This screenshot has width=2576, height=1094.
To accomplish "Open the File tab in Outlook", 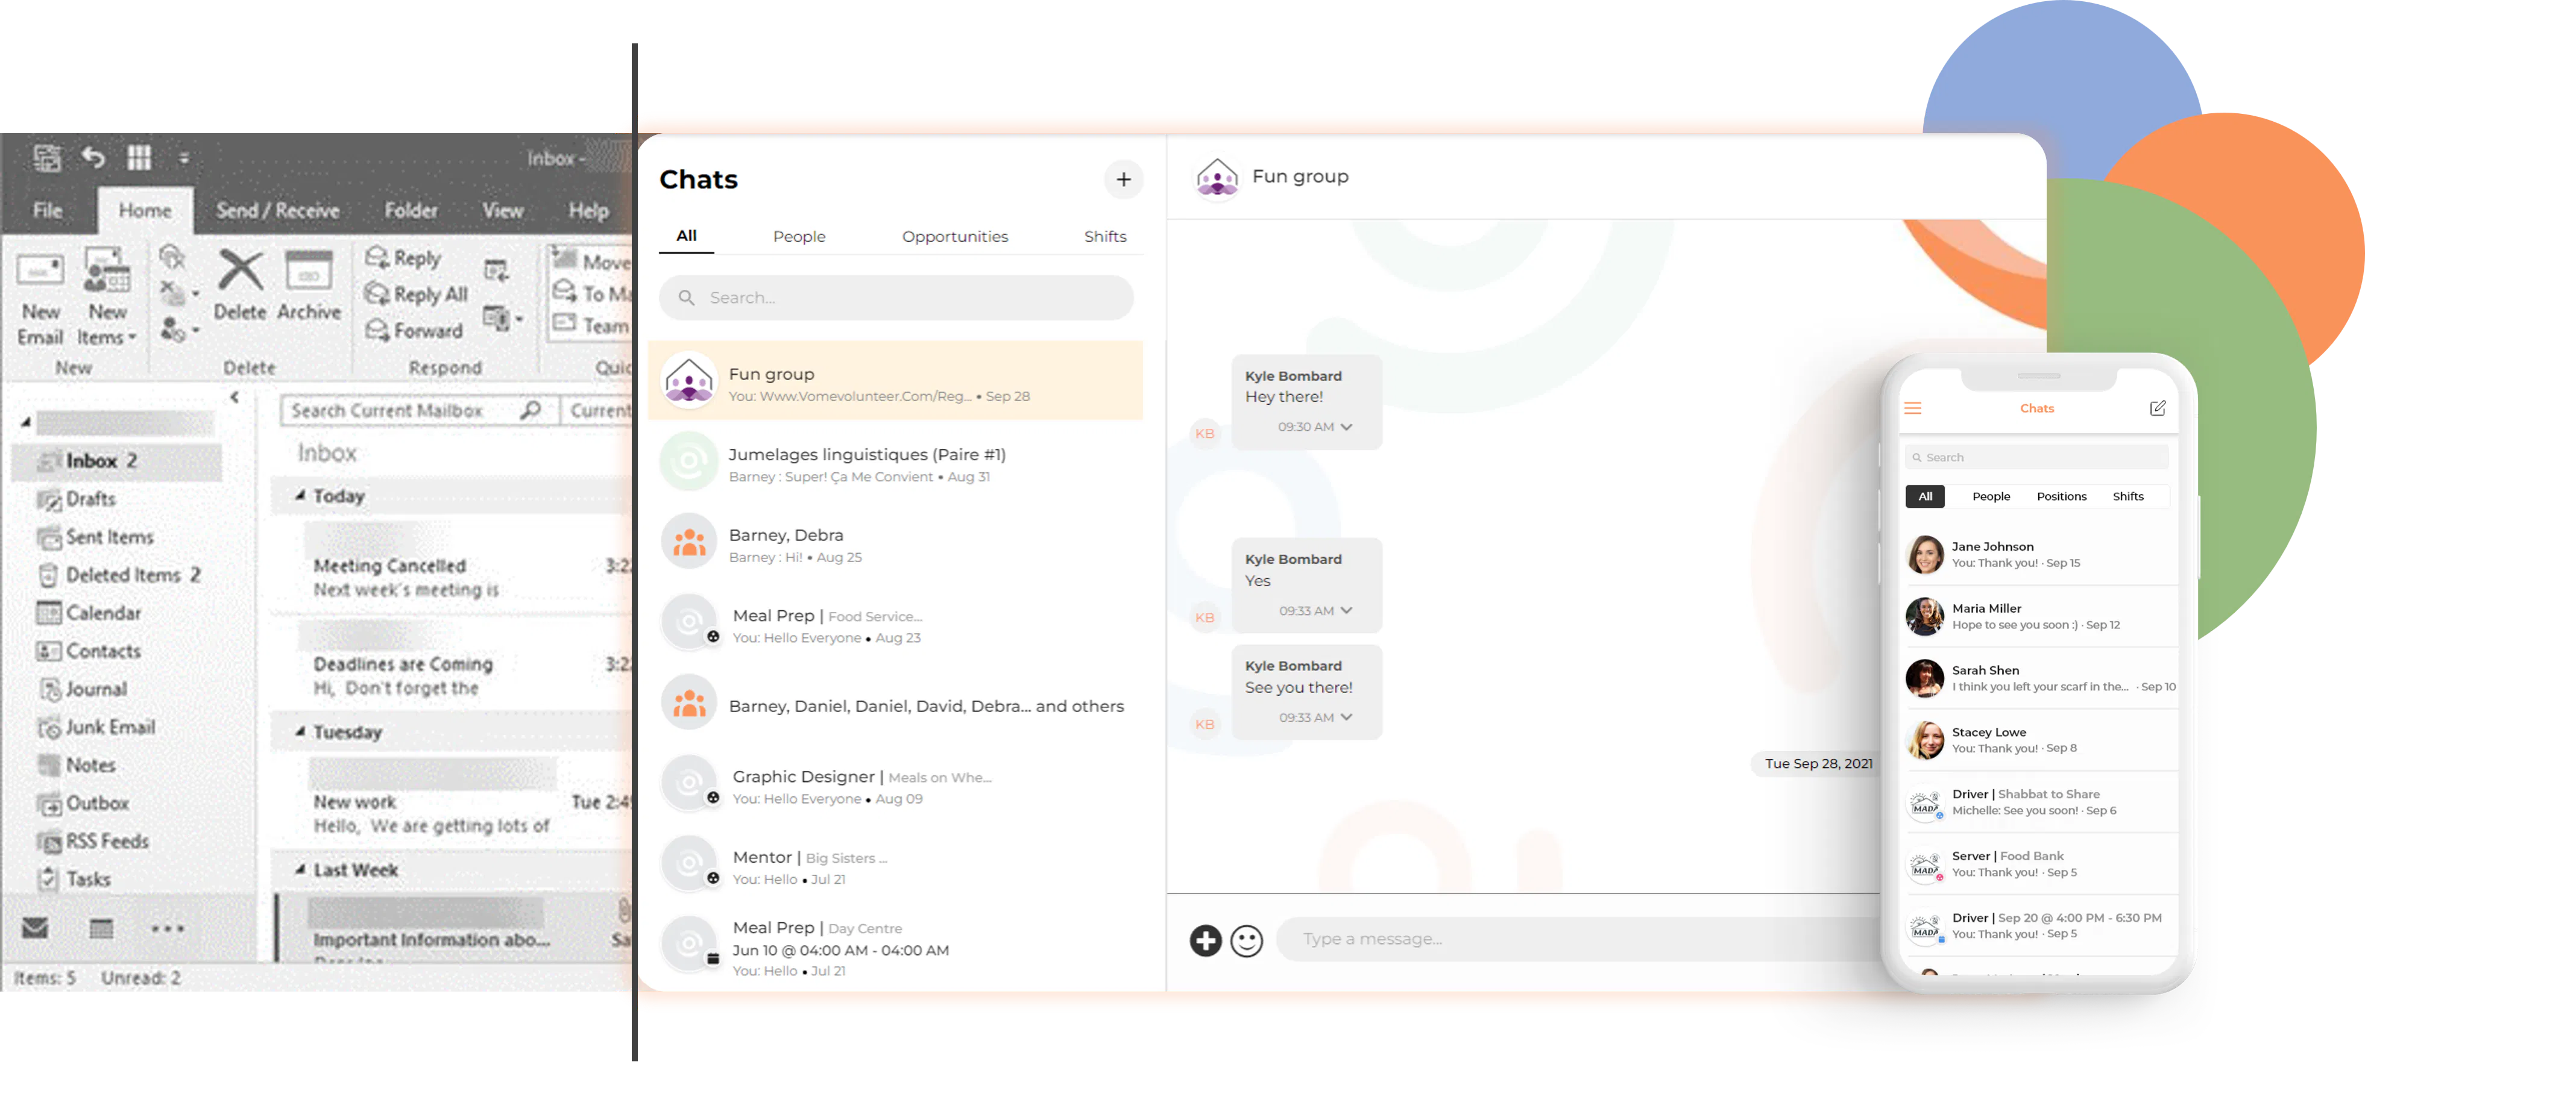I will [47, 210].
